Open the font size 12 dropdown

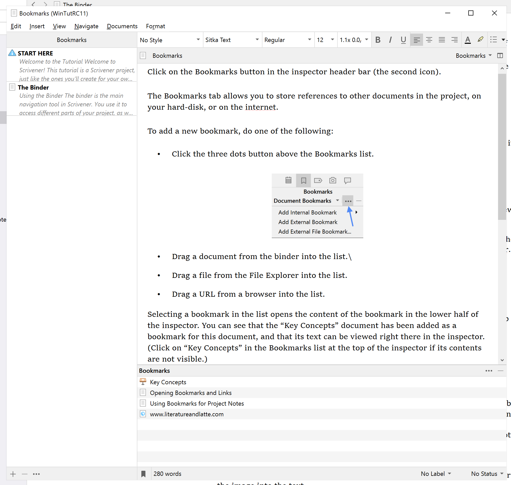click(325, 40)
